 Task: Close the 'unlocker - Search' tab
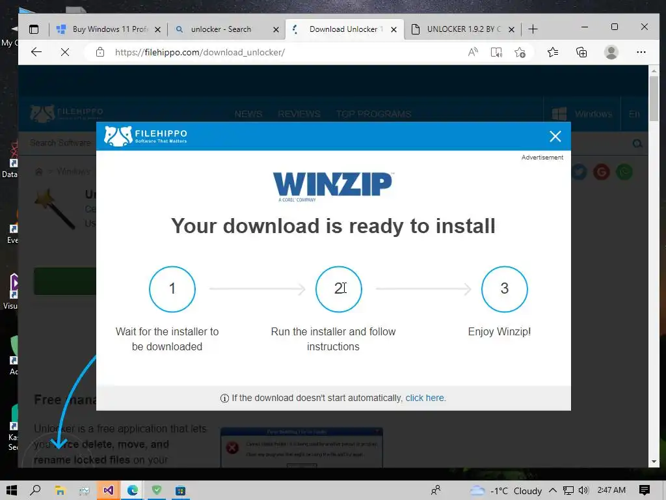tap(276, 30)
